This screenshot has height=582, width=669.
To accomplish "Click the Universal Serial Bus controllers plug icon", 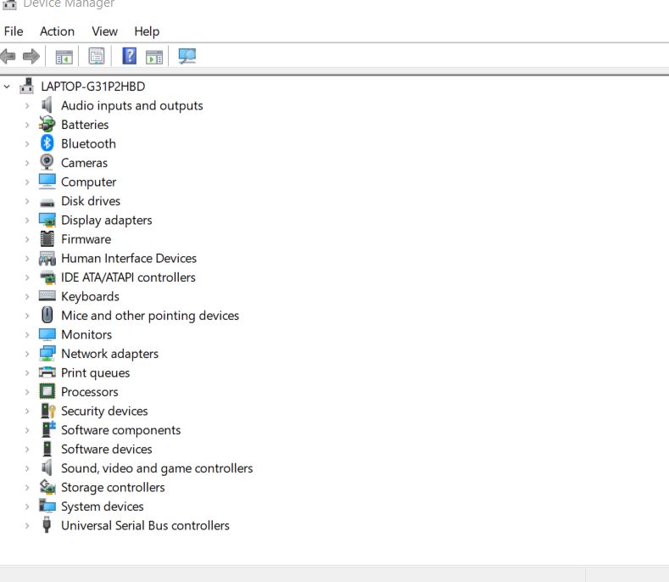I will coord(47,525).
